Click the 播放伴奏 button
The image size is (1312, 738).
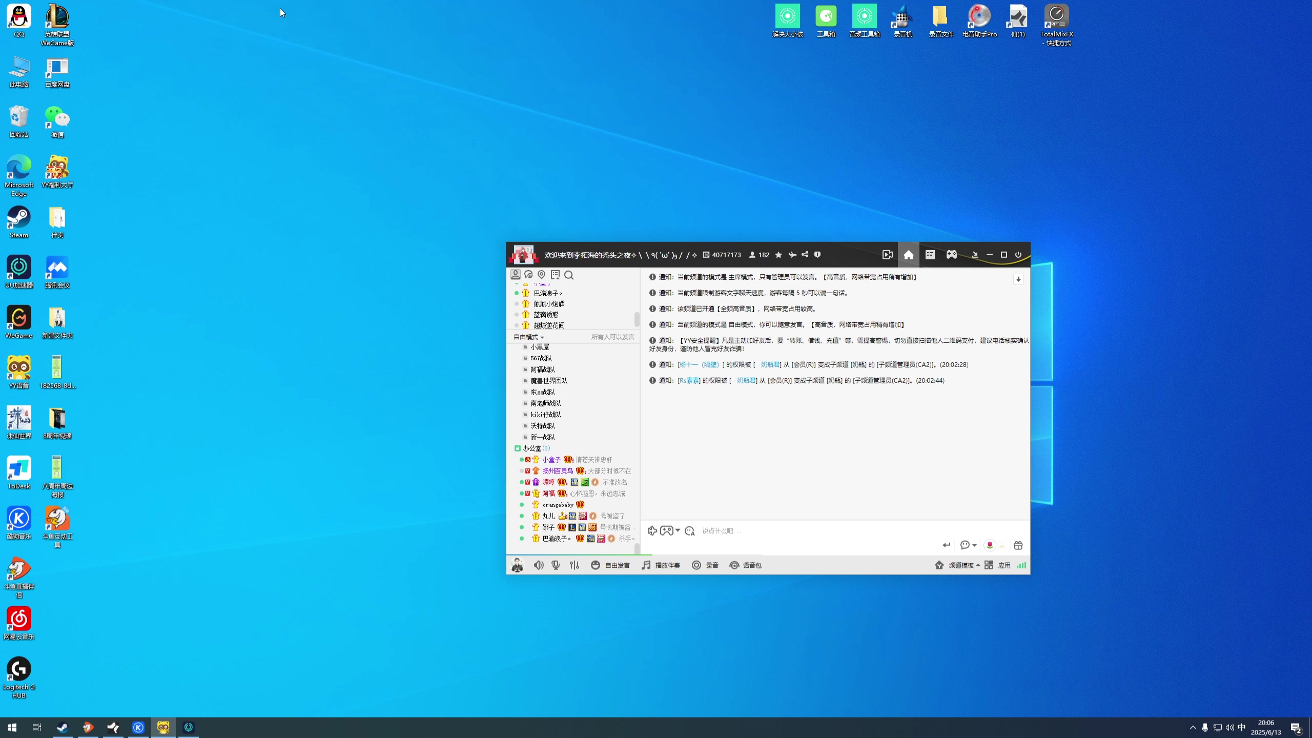click(661, 565)
